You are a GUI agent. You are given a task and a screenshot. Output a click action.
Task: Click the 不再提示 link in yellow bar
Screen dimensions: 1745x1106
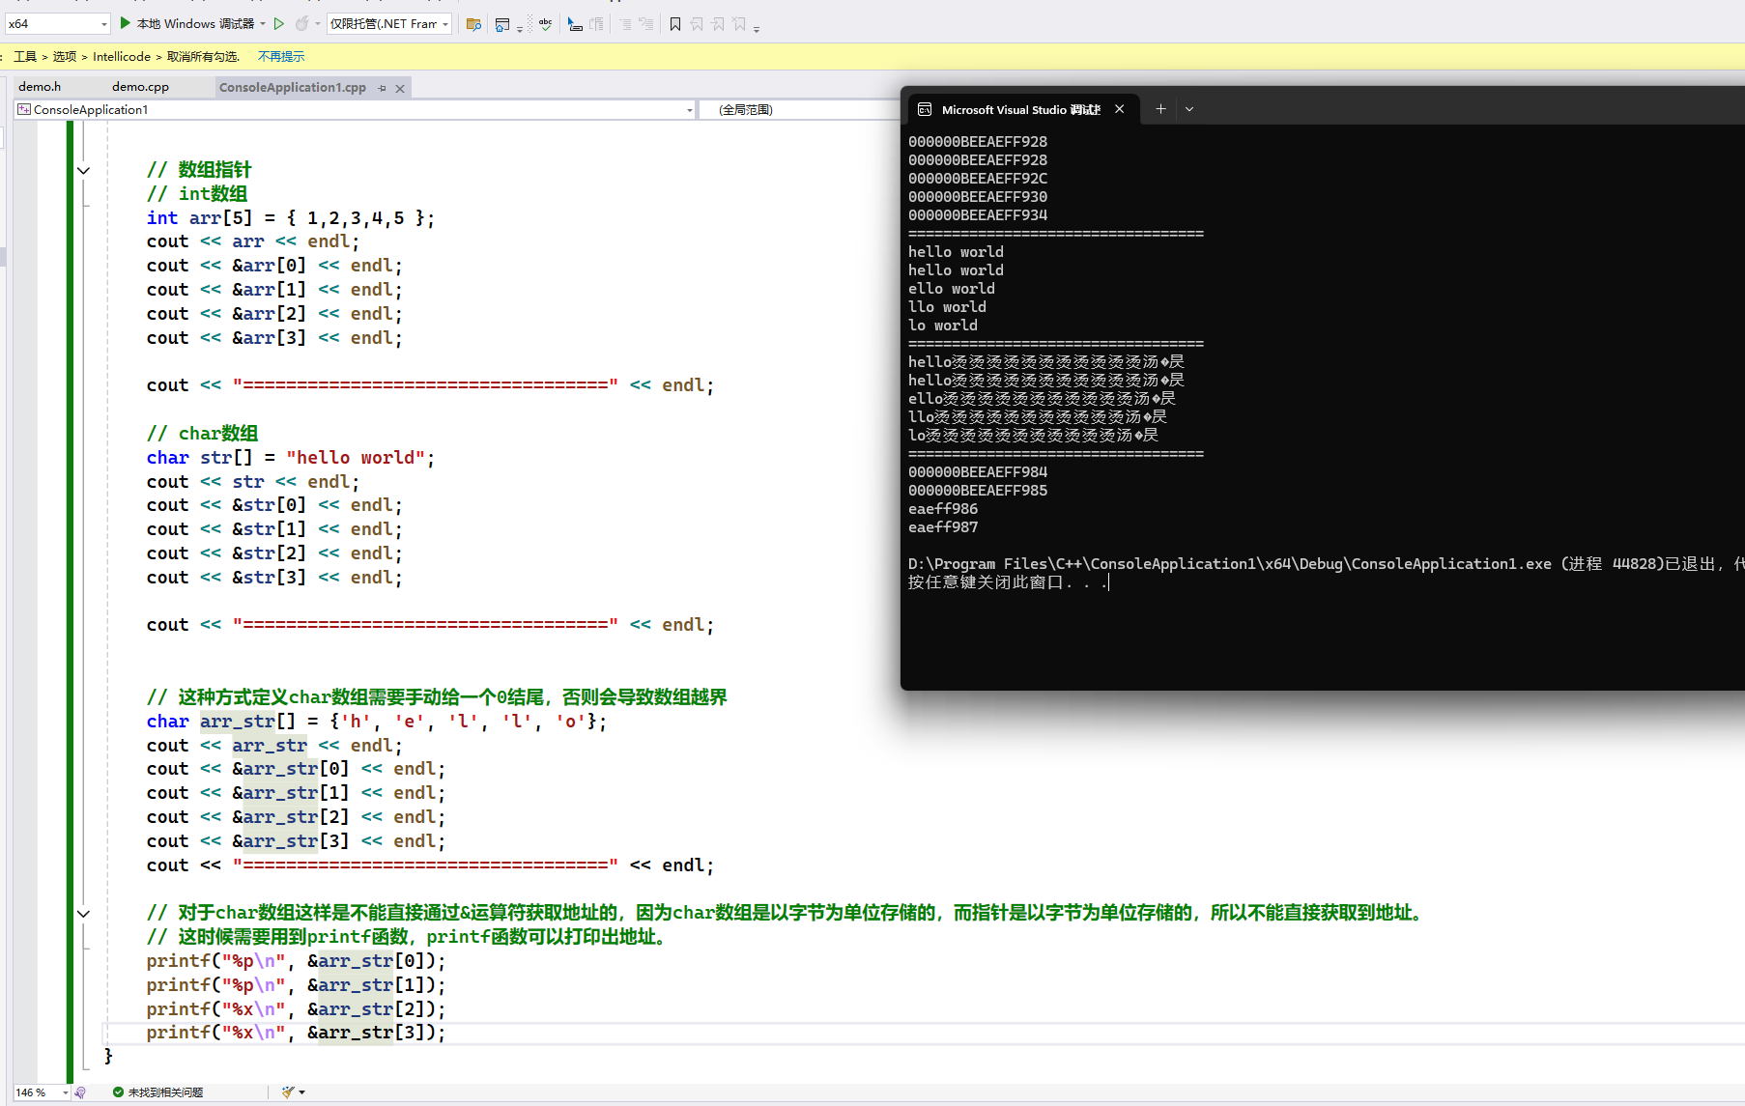281,57
